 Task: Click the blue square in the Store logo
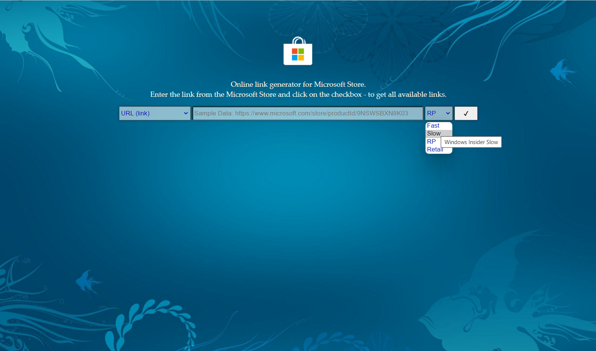pos(294,58)
